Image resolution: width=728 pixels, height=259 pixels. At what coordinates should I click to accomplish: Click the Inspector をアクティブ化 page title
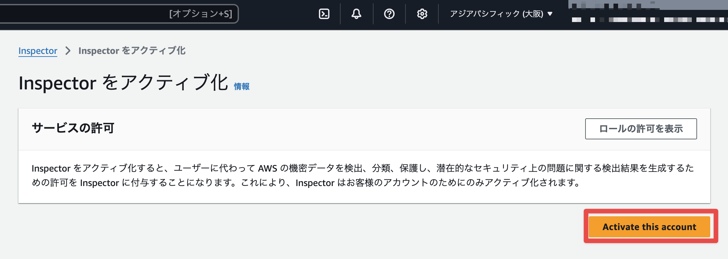click(123, 82)
